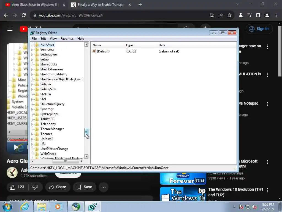Select the SharedDLLs registry key

click(x=49, y=64)
